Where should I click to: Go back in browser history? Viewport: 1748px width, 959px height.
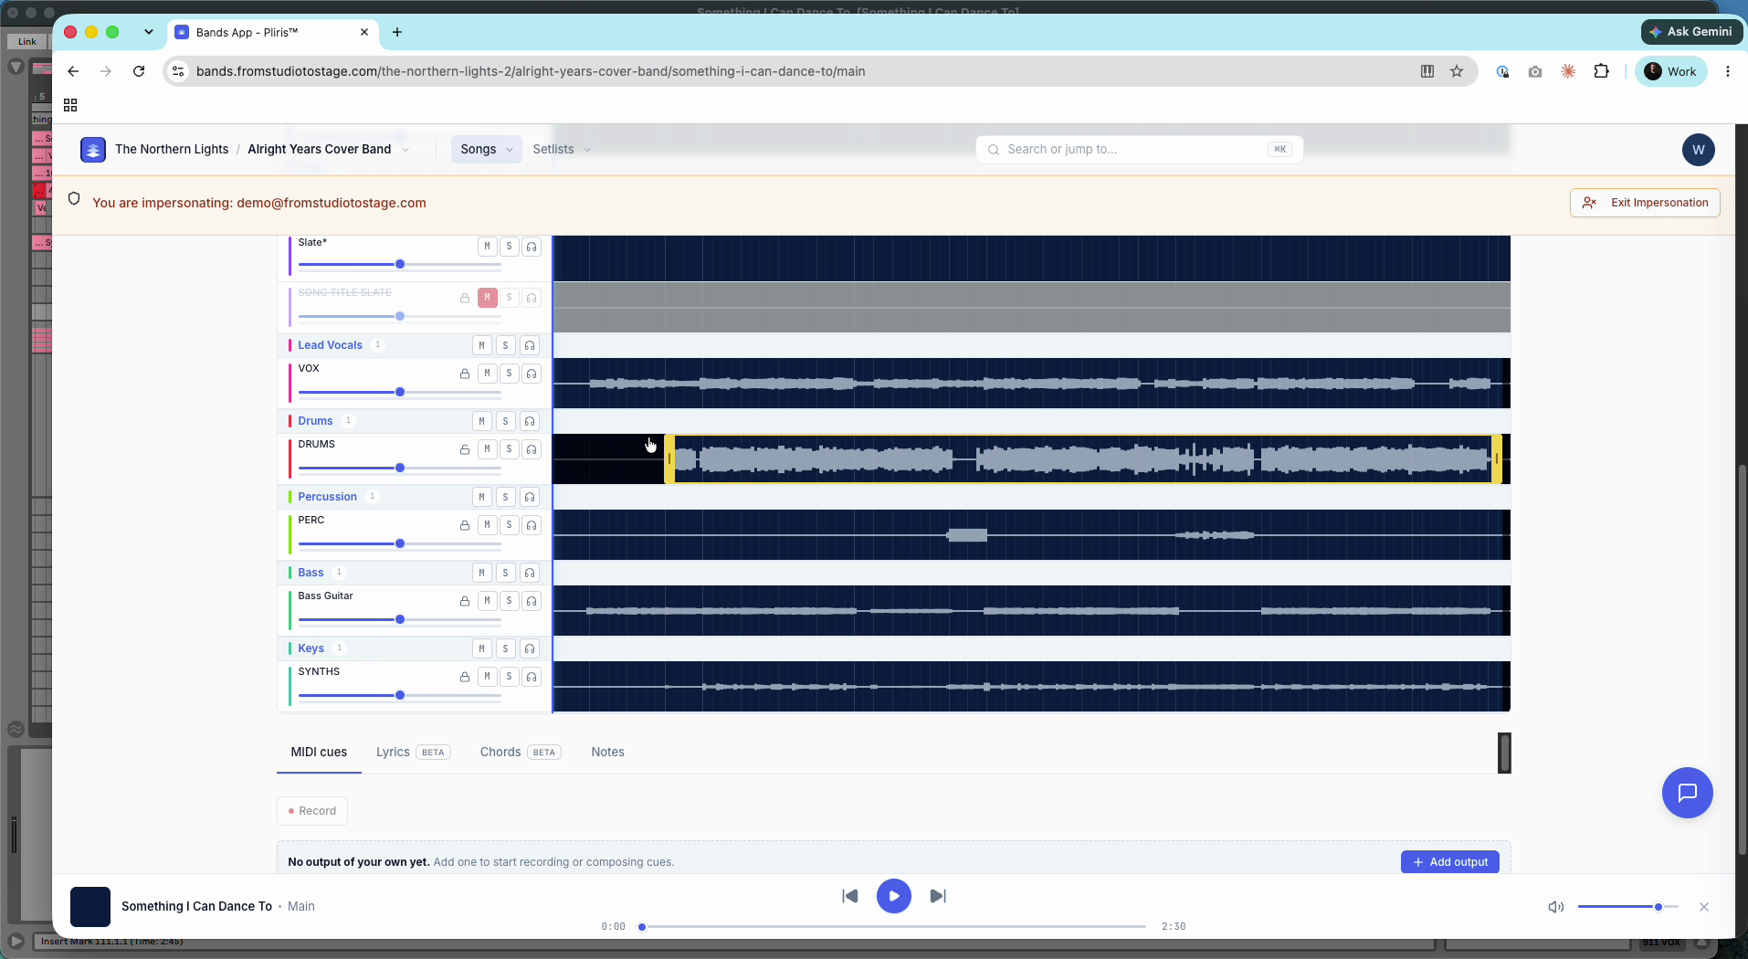point(73,71)
